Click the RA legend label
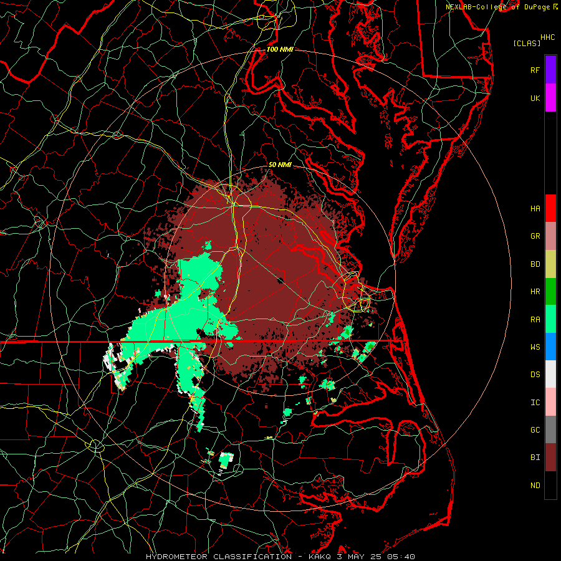Viewport: 561px width, 561px height. [x=535, y=319]
